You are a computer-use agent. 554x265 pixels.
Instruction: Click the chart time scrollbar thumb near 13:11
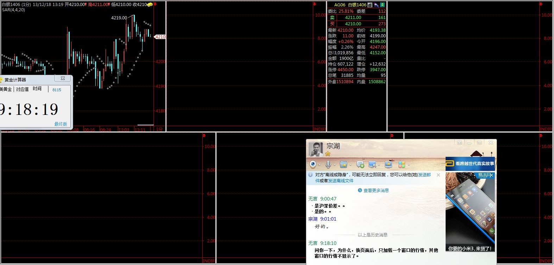click(145, 125)
